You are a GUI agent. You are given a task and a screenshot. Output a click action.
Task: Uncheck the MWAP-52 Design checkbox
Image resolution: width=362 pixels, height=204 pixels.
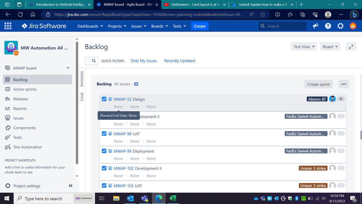coord(104,99)
